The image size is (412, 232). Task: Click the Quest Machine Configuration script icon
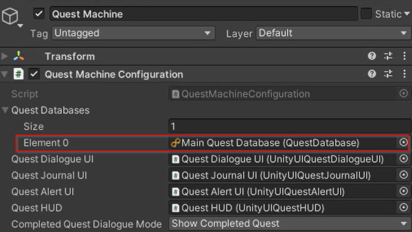point(18,74)
